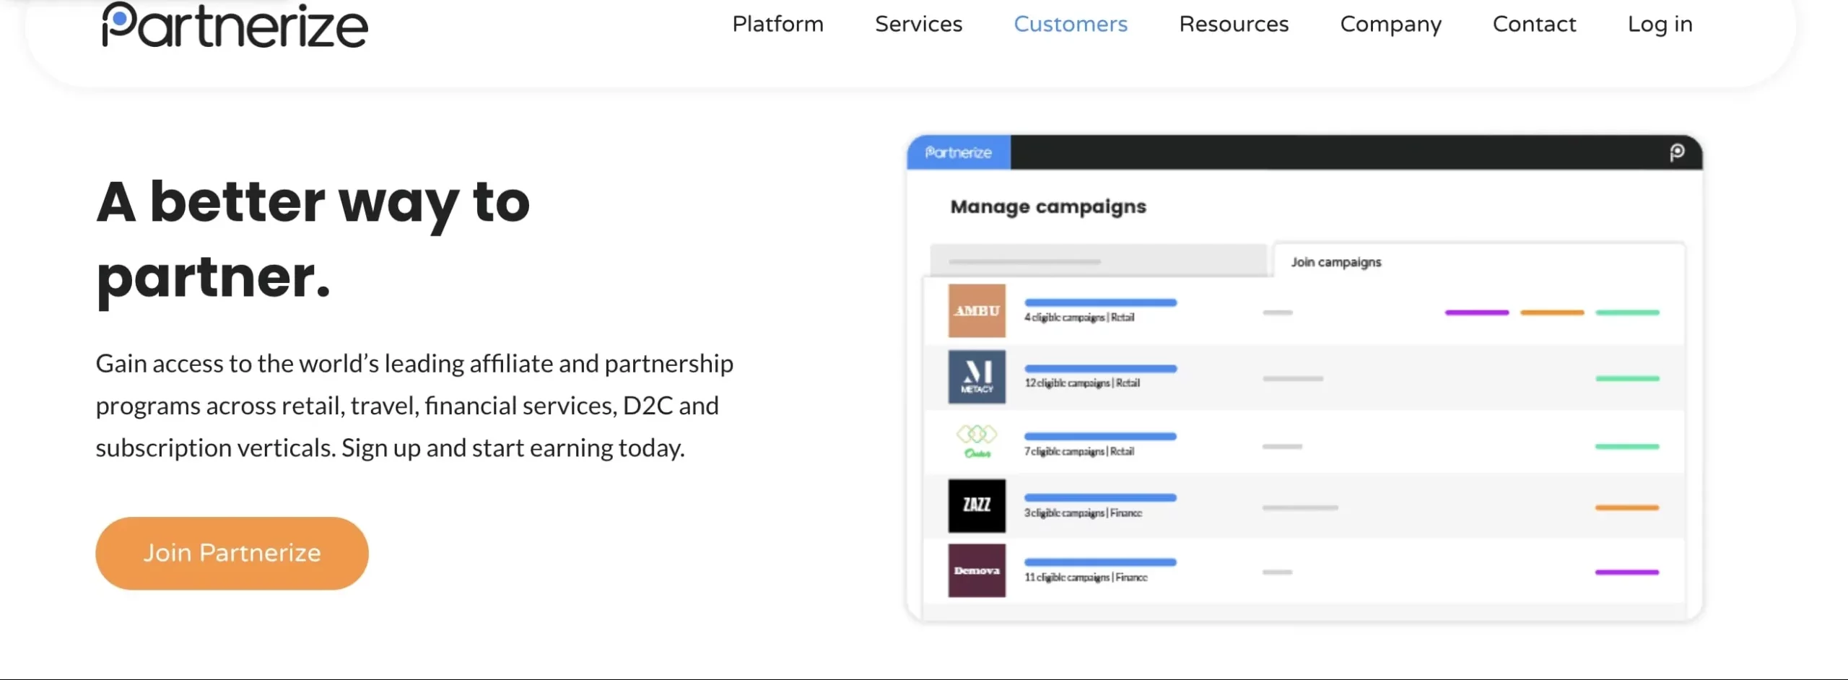Open the Platform menu
The image size is (1848, 680).
(777, 24)
